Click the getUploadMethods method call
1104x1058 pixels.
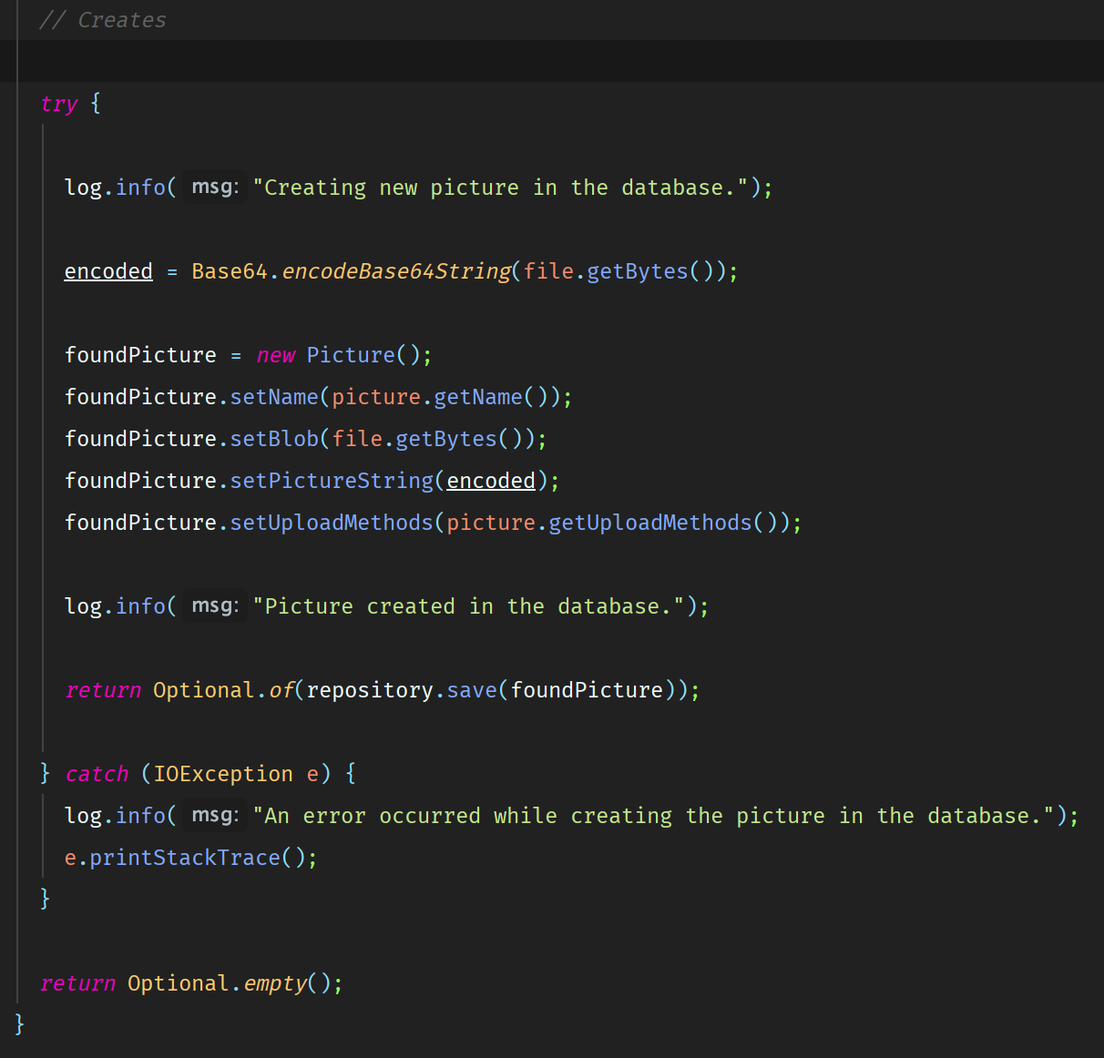coord(649,523)
